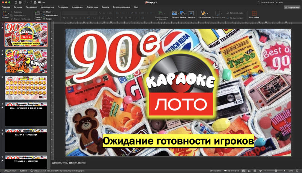Open the Копировать dropdown arrow

25,15
